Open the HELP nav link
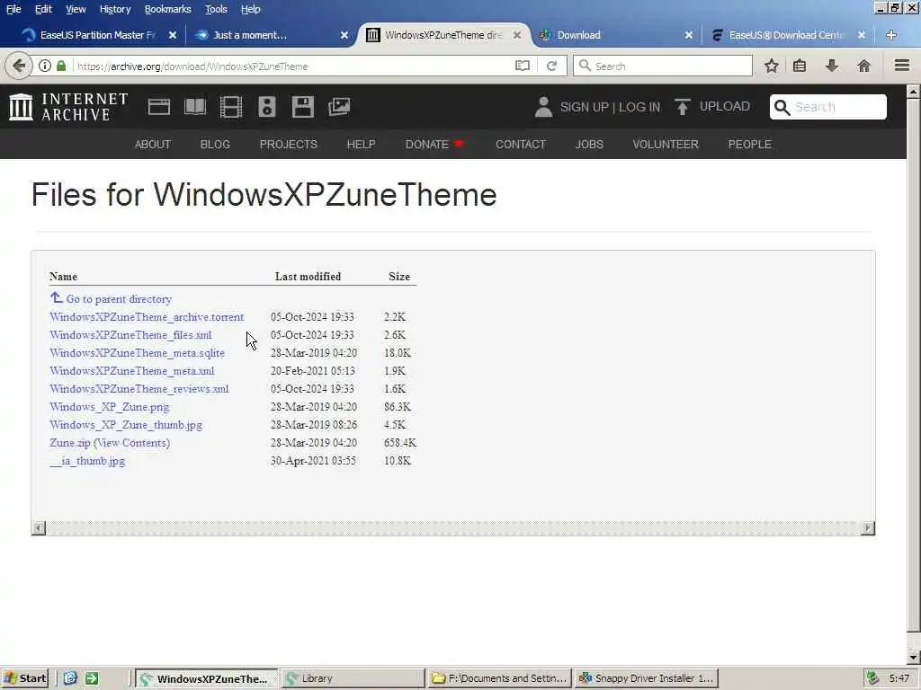The image size is (921, 690). [x=362, y=145]
